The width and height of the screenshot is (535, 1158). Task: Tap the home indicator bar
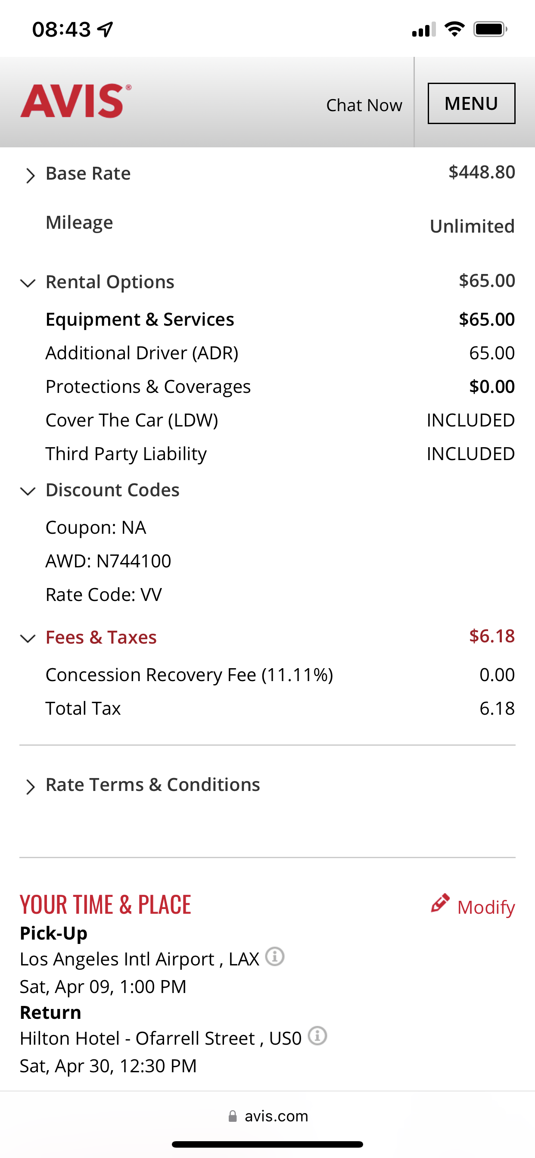(267, 1144)
